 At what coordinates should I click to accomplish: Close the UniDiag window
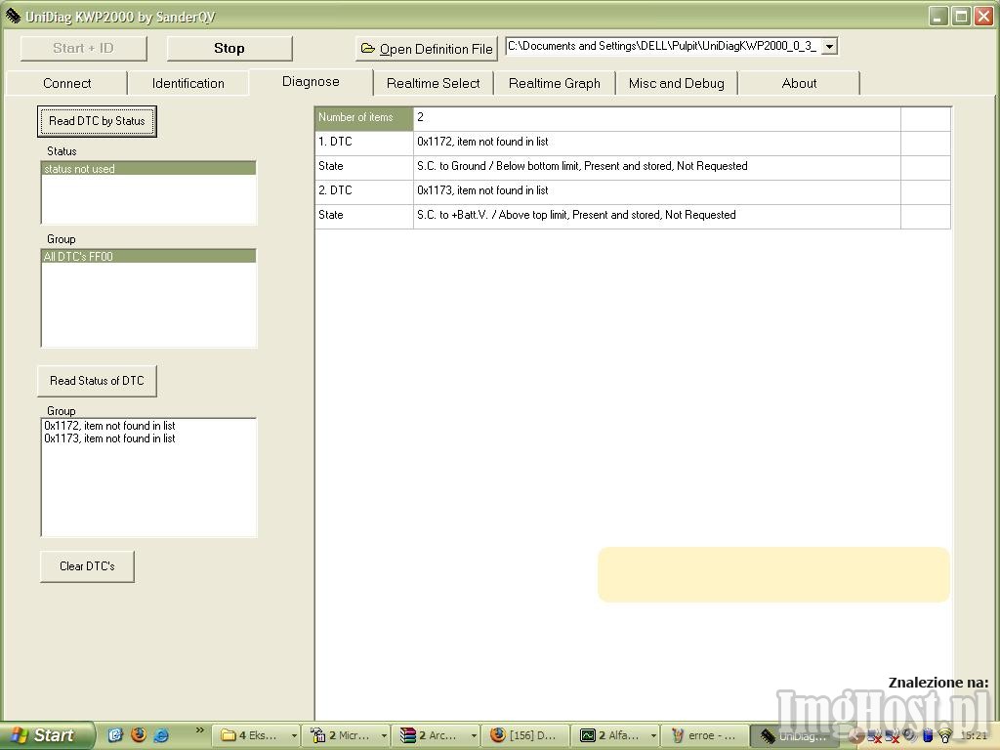pyautogui.click(x=984, y=16)
